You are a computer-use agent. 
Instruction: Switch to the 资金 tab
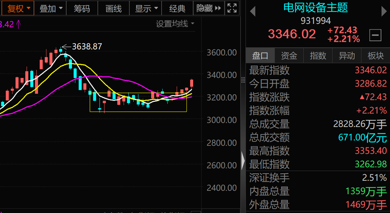coord(289,56)
